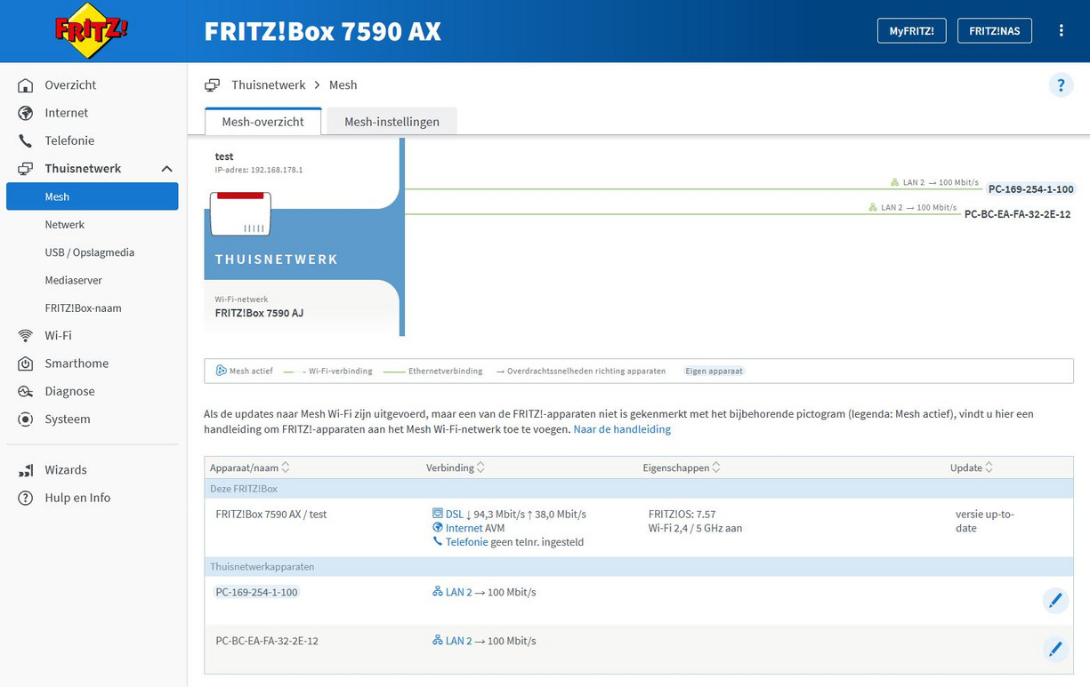Click Thuisnetwerk in the breadcrumb
The width and height of the screenshot is (1090, 687).
tap(268, 85)
